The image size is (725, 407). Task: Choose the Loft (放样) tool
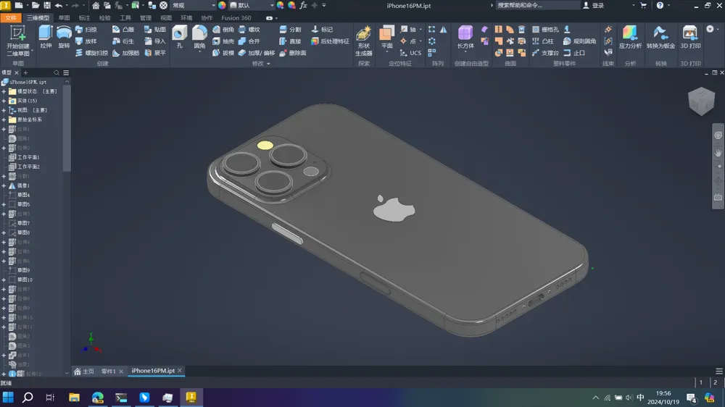click(x=86, y=41)
